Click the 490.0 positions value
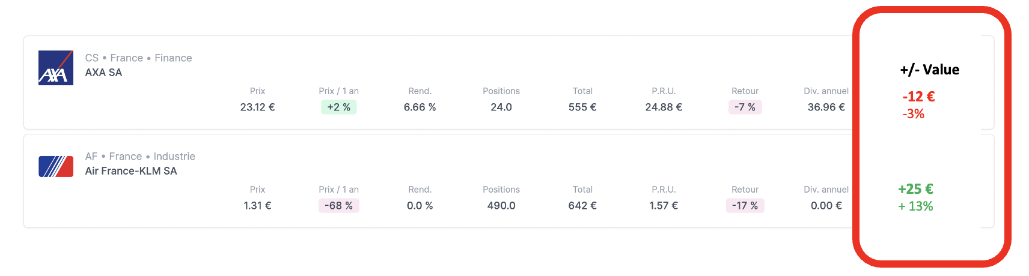The image size is (1029, 276). click(501, 206)
